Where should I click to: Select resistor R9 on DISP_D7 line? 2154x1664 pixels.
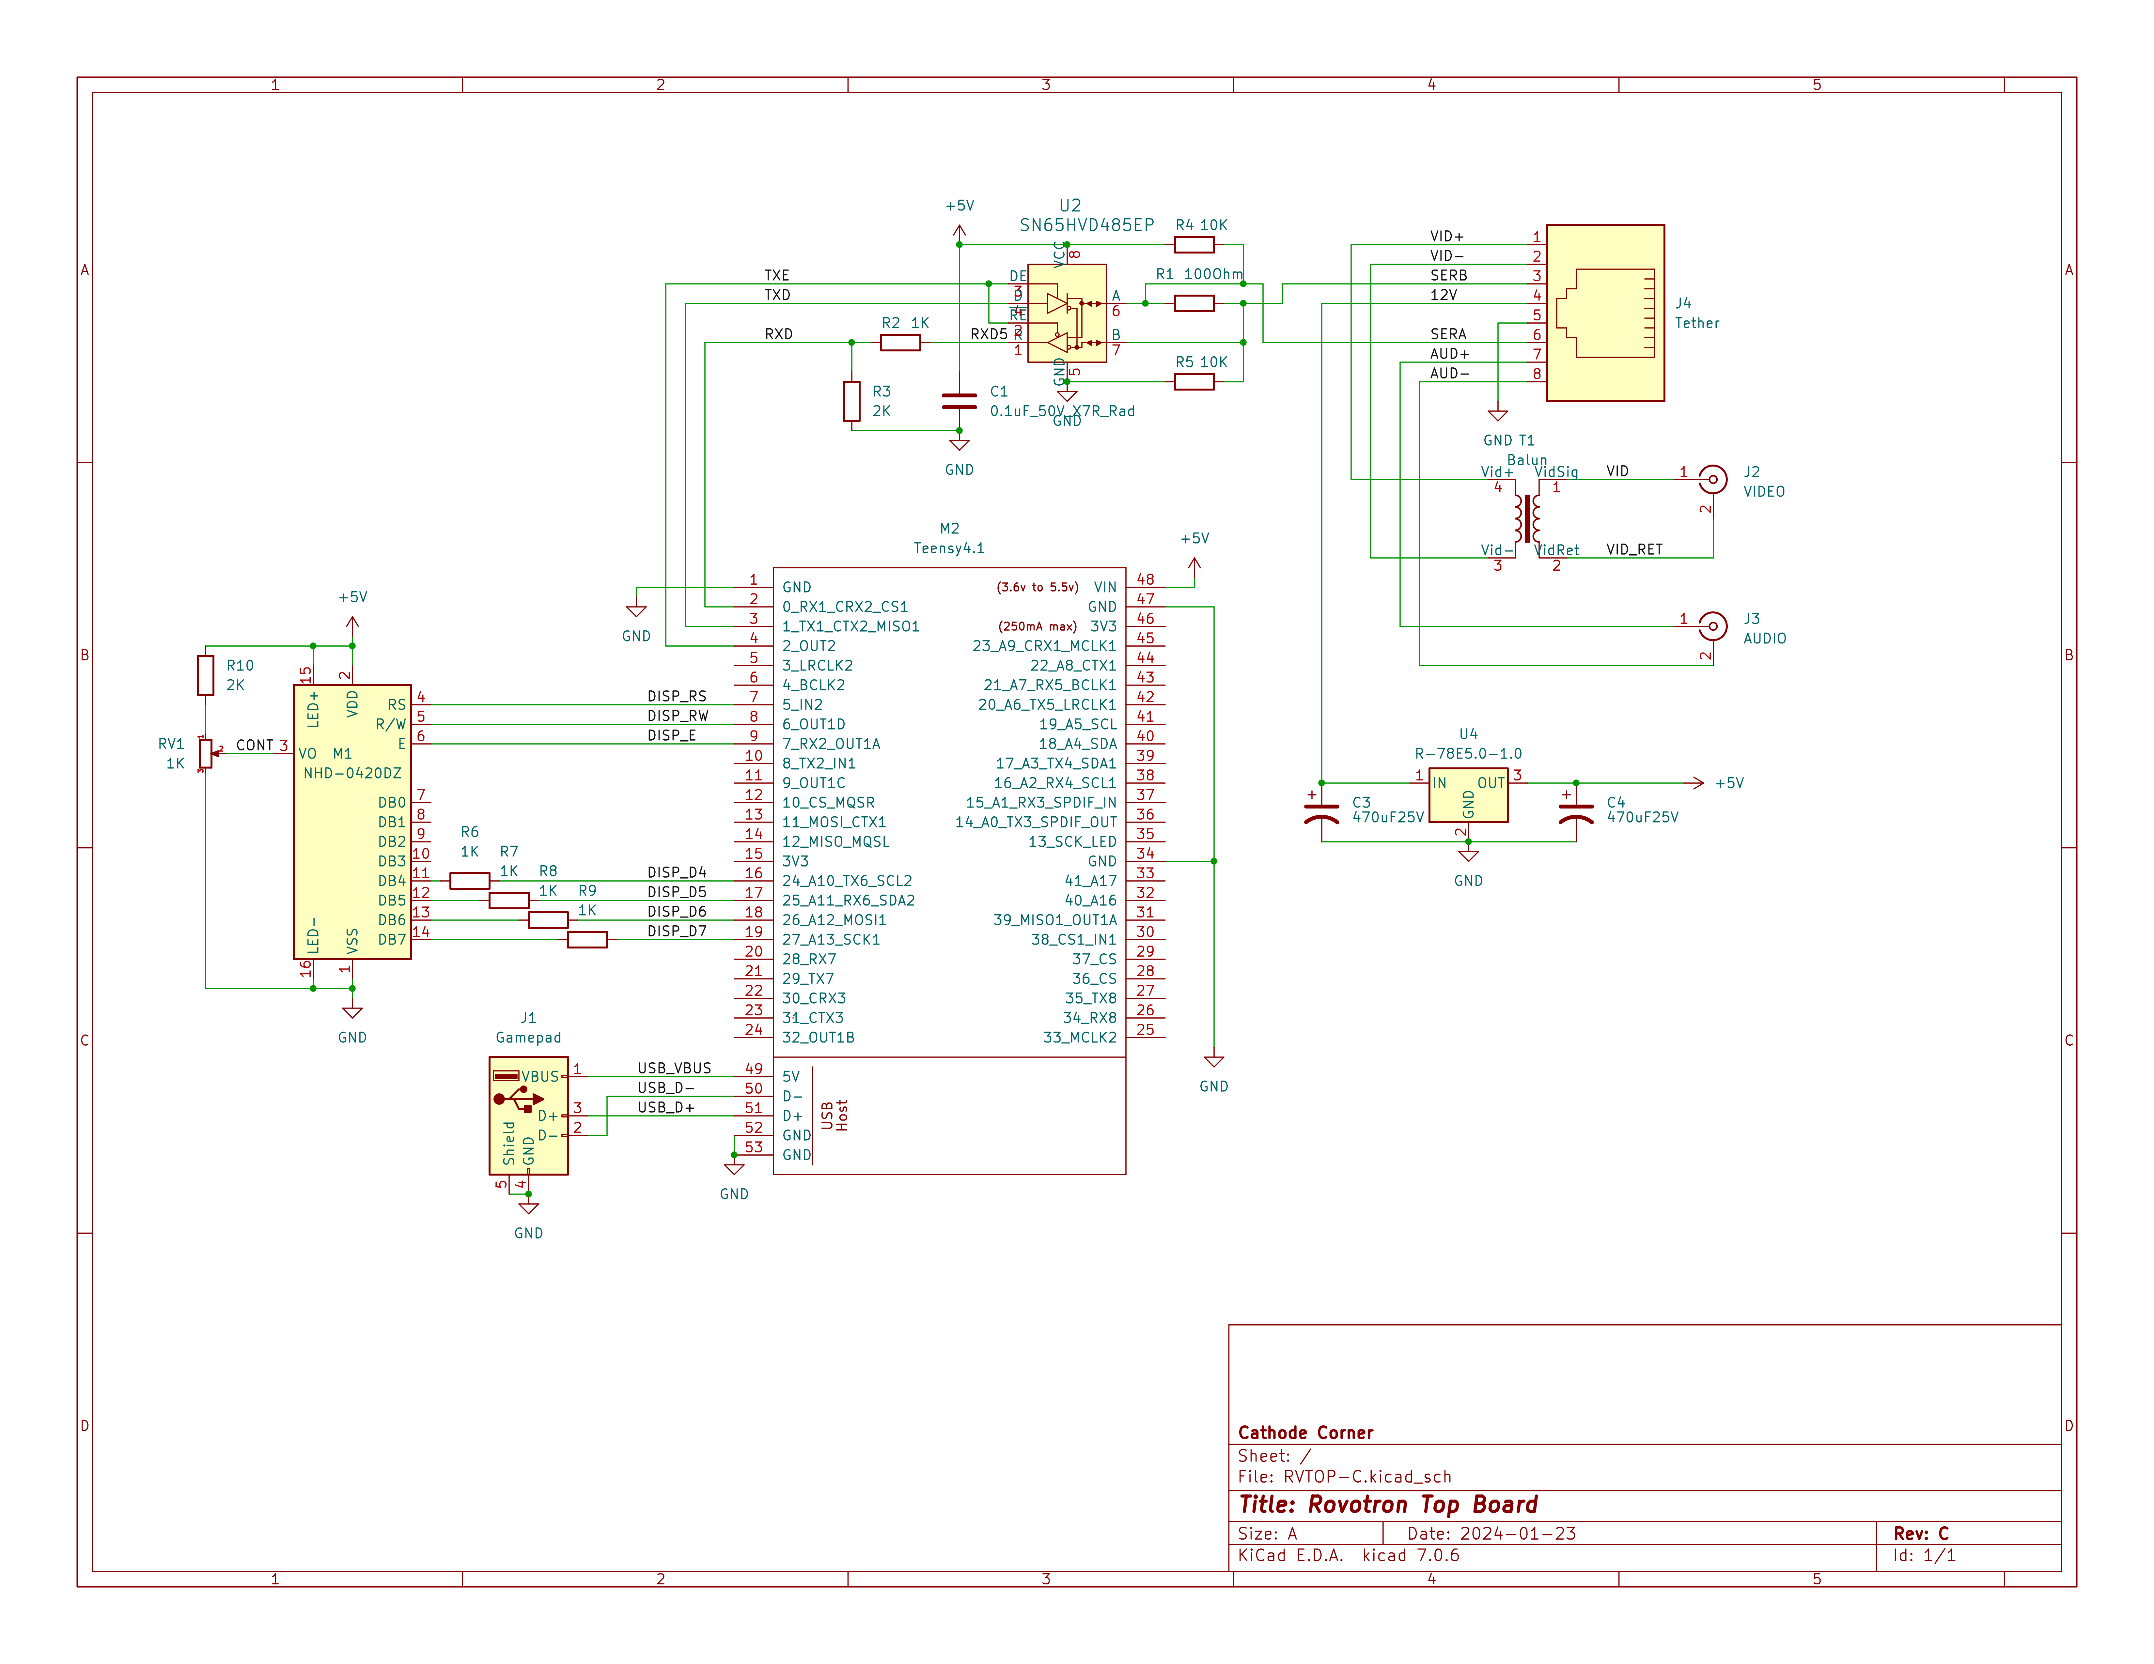point(587,939)
